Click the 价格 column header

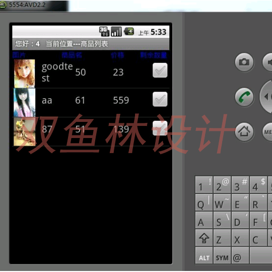117,55
